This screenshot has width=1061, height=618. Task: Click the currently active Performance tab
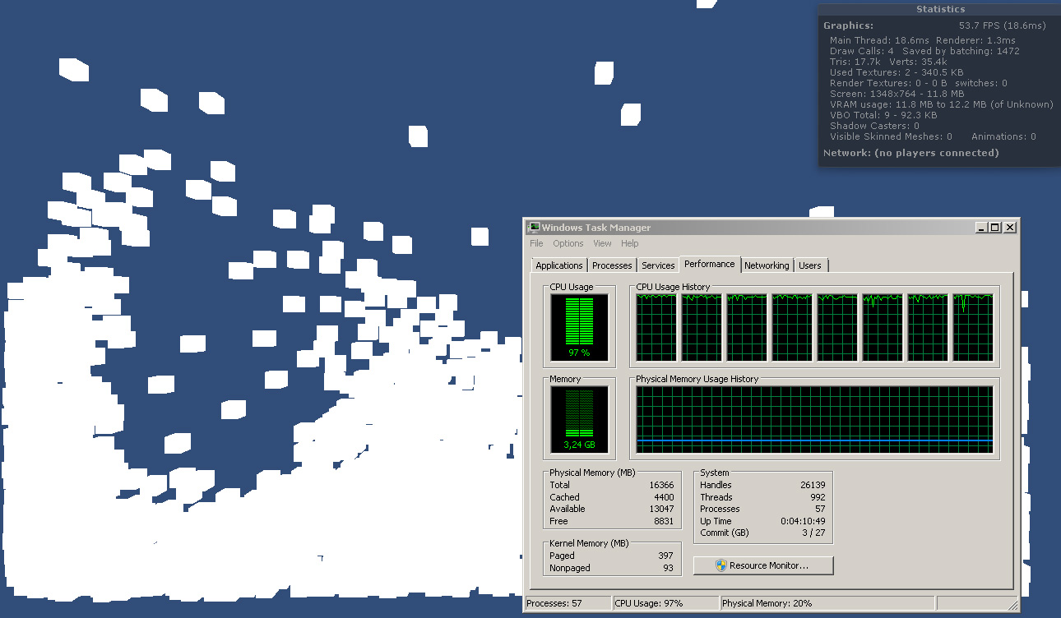pos(709,264)
